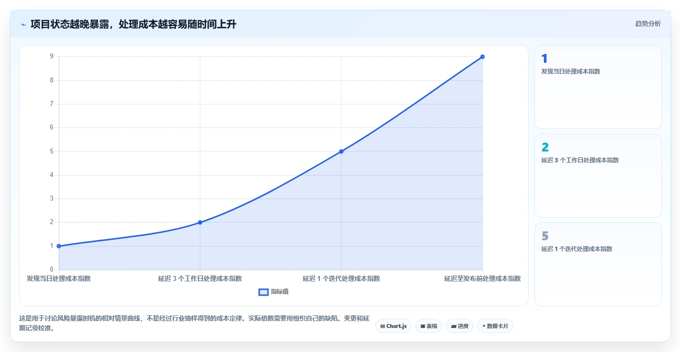Click the footnote text about 相对情景曲线
This screenshot has height=352, width=681.
coord(194,323)
